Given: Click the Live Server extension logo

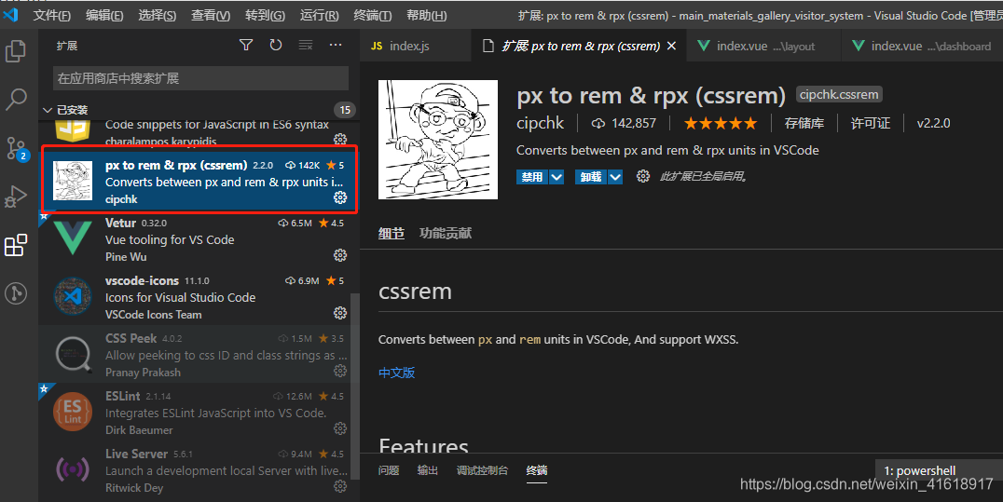Looking at the screenshot, I should pyautogui.click(x=73, y=469).
